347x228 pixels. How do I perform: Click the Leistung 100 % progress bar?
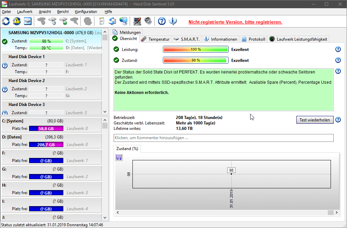pos(196,49)
